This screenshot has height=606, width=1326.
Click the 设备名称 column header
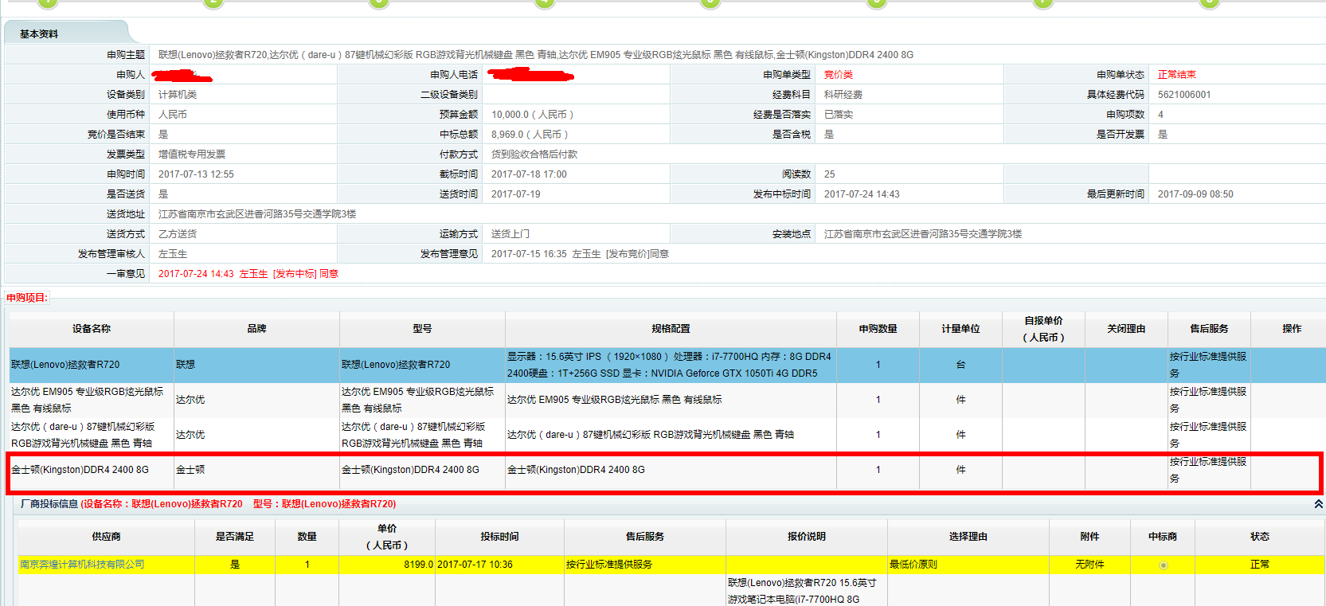click(92, 329)
